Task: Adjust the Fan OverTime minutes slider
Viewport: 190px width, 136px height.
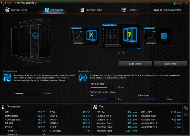Action: 27,93
